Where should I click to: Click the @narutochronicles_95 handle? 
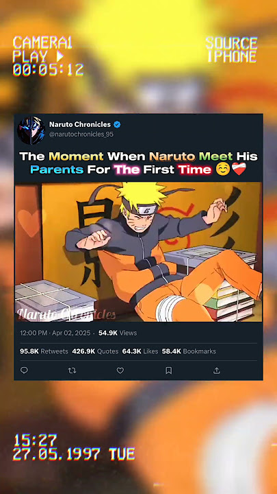coord(81,134)
